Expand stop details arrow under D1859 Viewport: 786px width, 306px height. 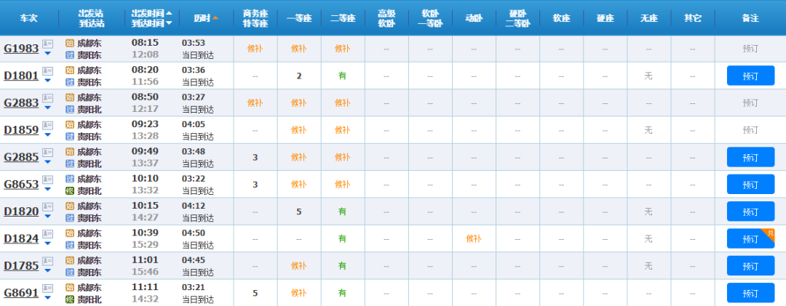47,134
